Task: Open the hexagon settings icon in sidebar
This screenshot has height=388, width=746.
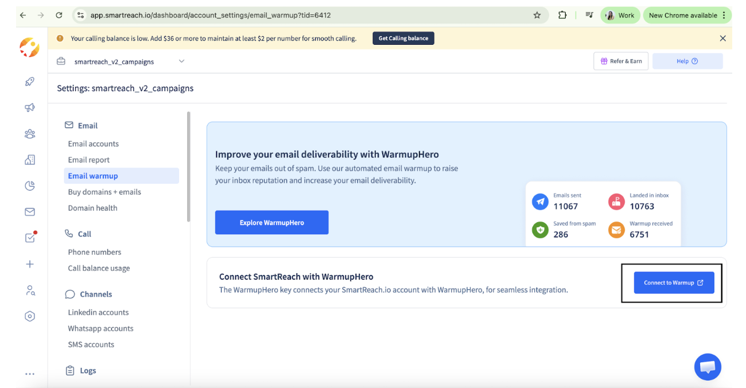Action: click(30, 316)
